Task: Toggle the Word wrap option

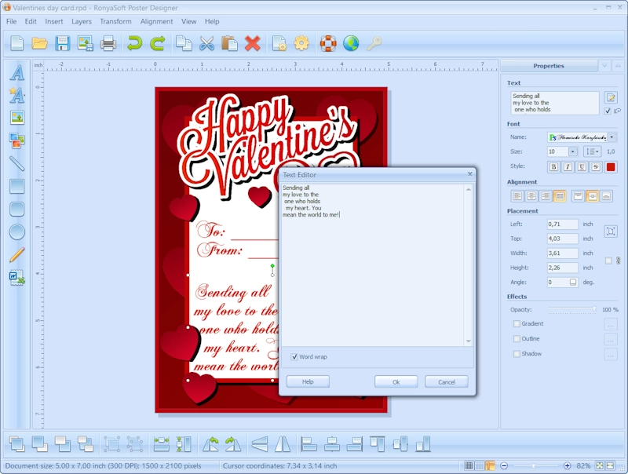Action: pyautogui.click(x=295, y=357)
